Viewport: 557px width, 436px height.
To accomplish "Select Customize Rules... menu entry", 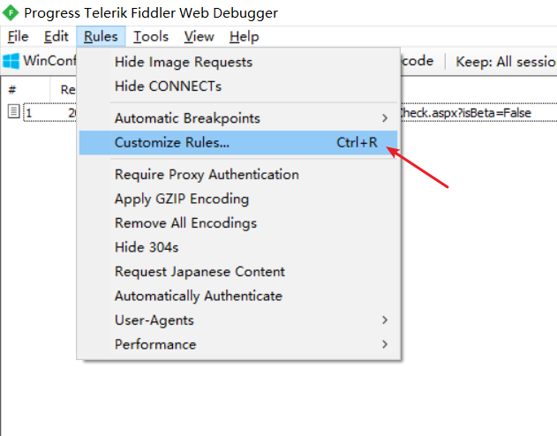I will (x=171, y=142).
